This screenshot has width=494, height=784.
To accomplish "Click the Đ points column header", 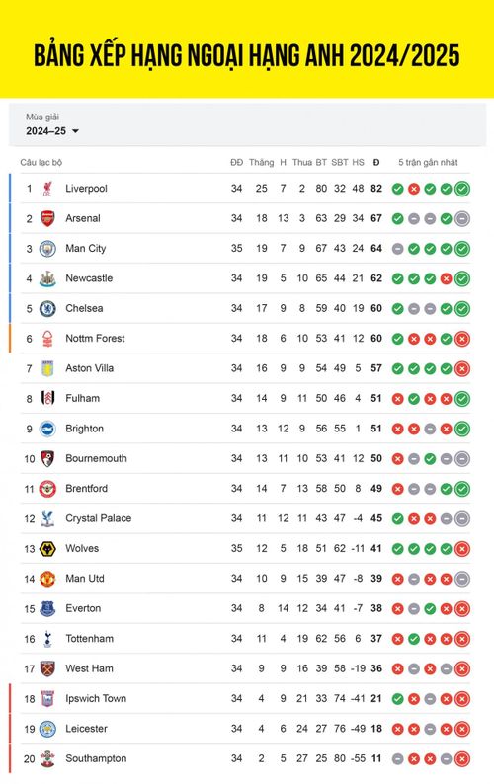I will tap(376, 163).
